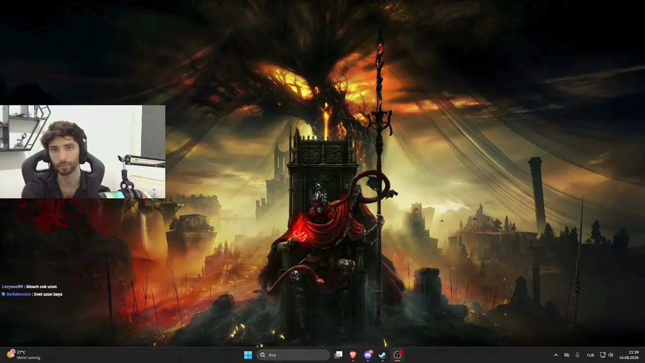Open Steam from the taskbar
This screenshot has width=645, height=363.
click(x=382, y=355)
